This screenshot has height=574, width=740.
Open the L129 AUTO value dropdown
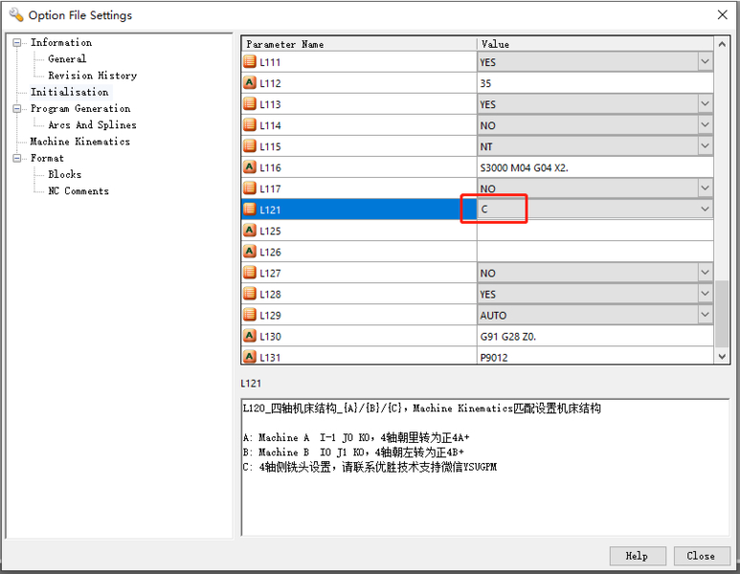(x=705, y=315)
